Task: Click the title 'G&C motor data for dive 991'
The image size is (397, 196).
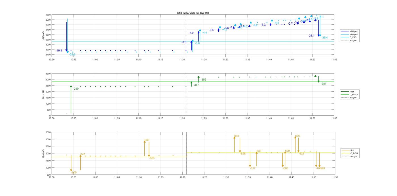Action: (x=193, y=13)
